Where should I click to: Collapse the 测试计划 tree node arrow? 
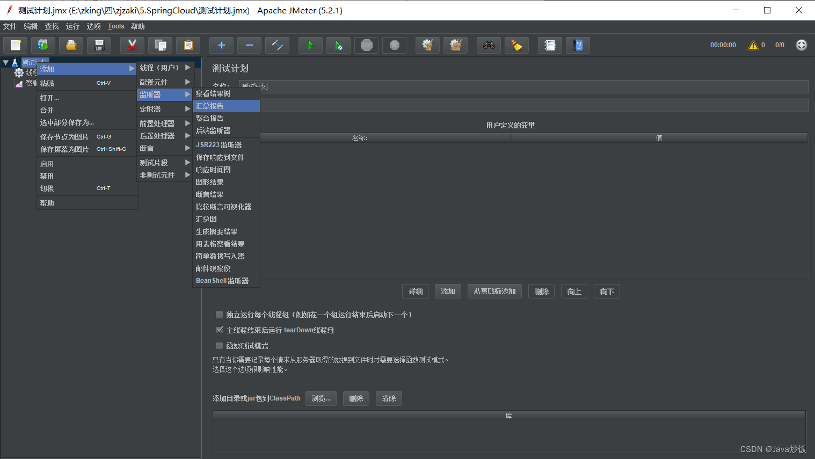click(x=5, y=63)
